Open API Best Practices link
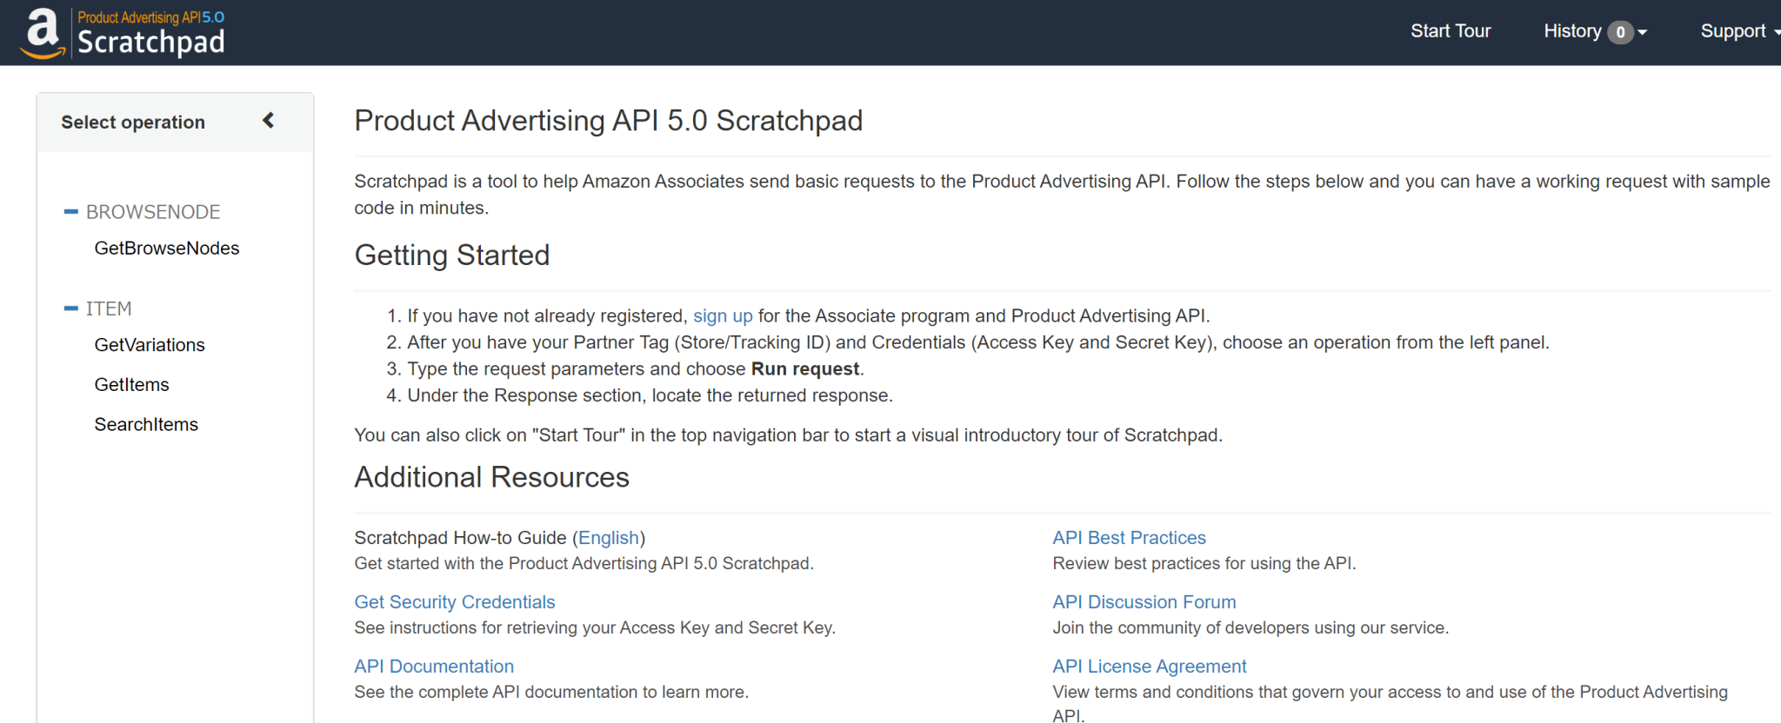Viewport: 1781px width, 723px height. tap(1129, 538)
